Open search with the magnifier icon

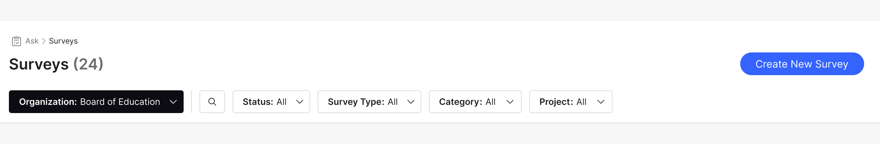tap(212, 102)
